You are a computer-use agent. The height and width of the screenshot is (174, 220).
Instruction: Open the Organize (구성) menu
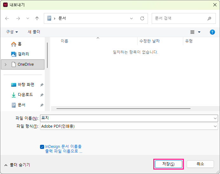click(12, 32)
